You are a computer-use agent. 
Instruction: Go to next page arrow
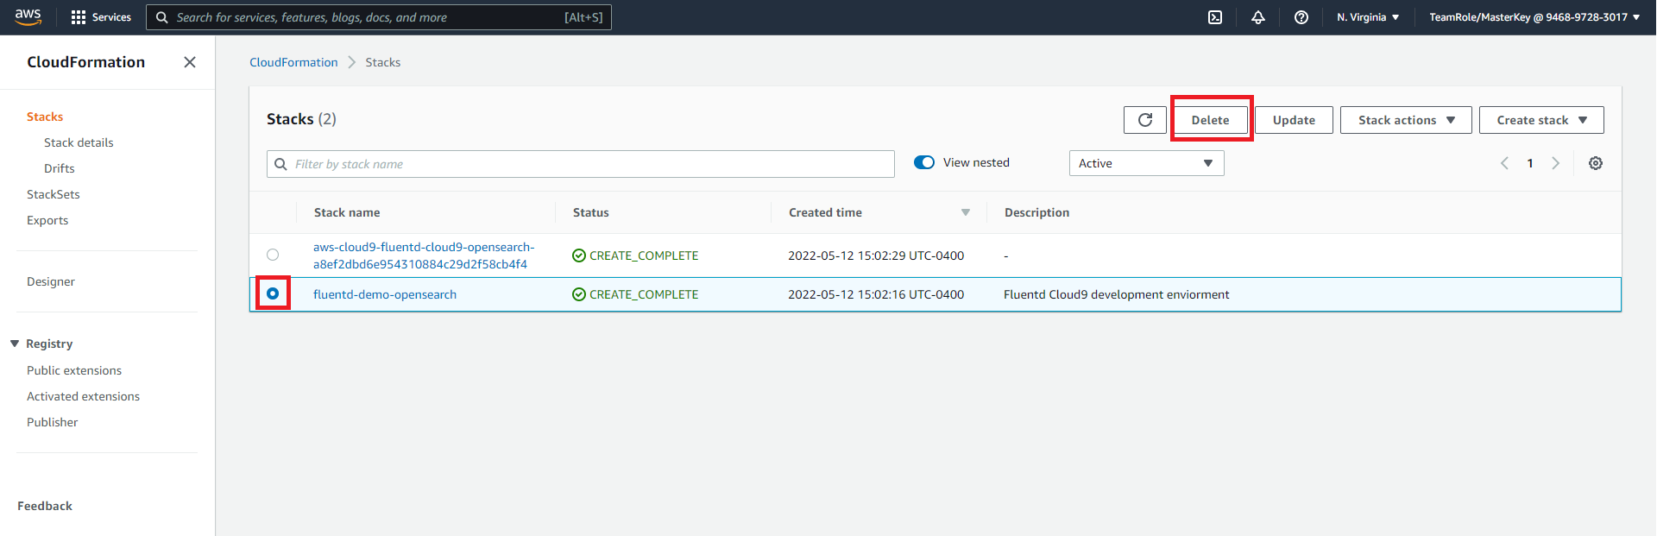pos(1556,163)
